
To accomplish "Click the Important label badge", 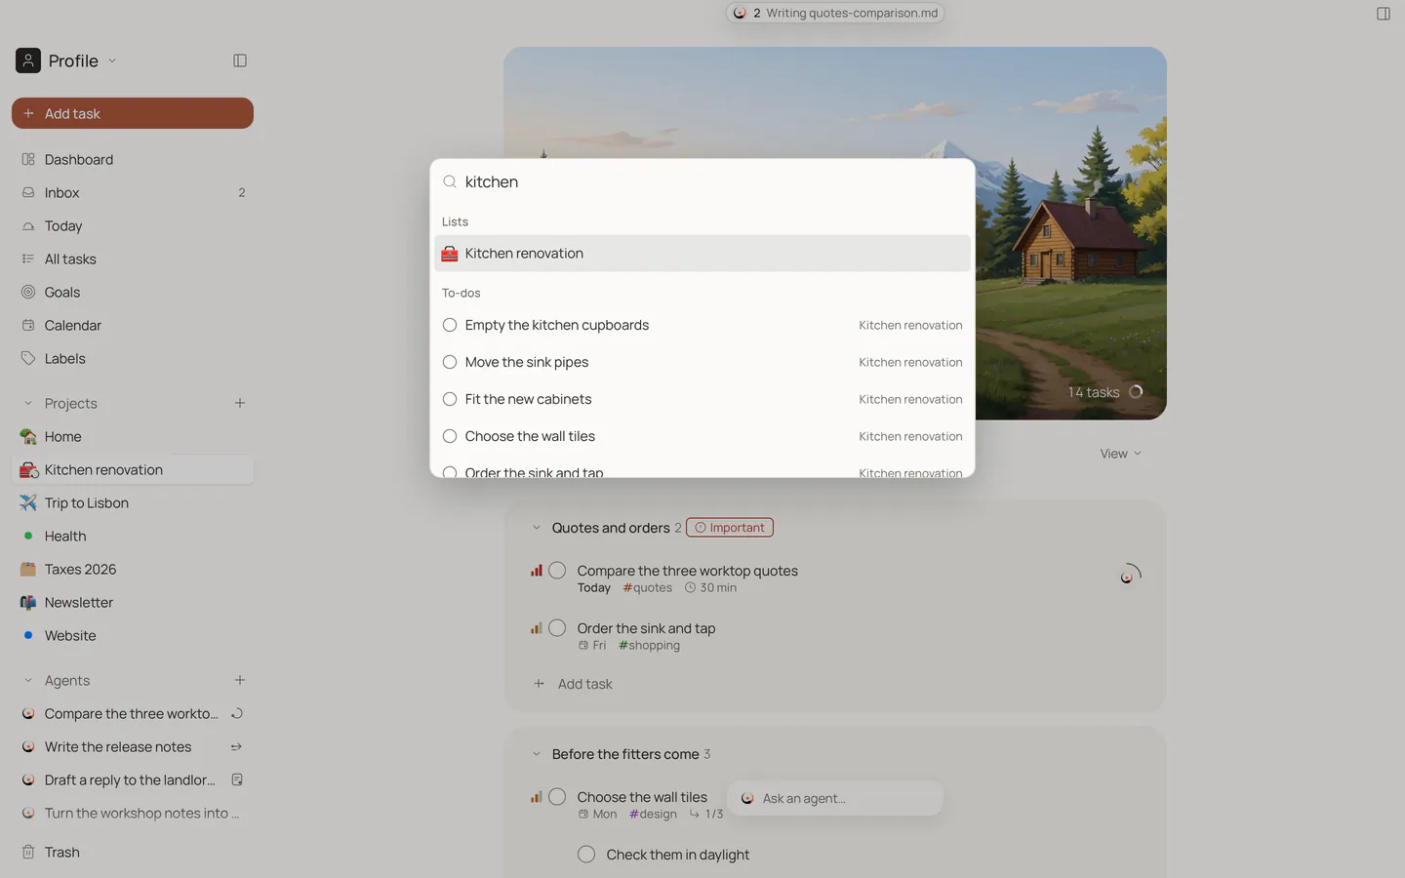I will (730, 528).
